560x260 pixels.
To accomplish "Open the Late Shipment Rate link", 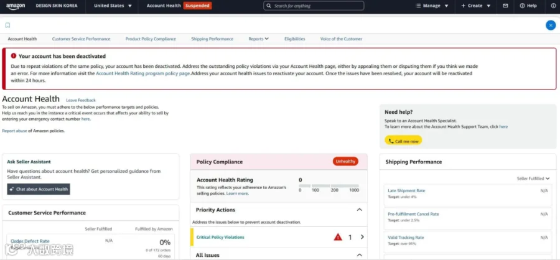I will 406,191.
